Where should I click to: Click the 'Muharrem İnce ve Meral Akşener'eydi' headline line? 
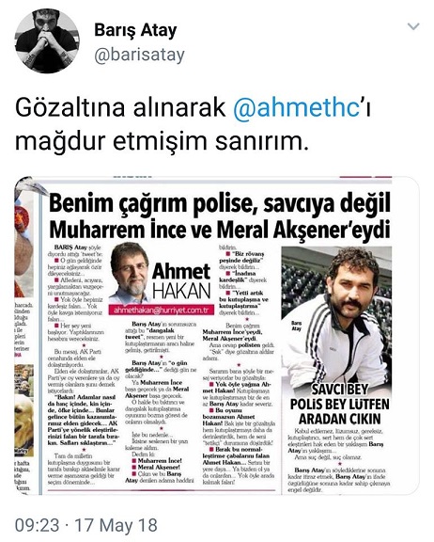pos(220,230)
